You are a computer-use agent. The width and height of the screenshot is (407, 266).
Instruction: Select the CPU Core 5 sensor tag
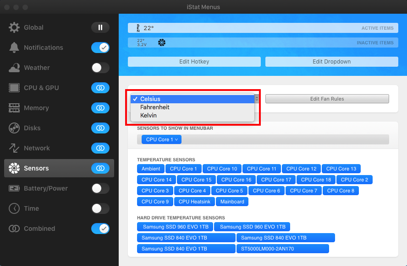229,191
